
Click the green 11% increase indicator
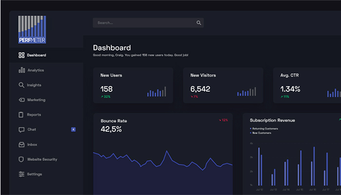(x=285, y=97)
